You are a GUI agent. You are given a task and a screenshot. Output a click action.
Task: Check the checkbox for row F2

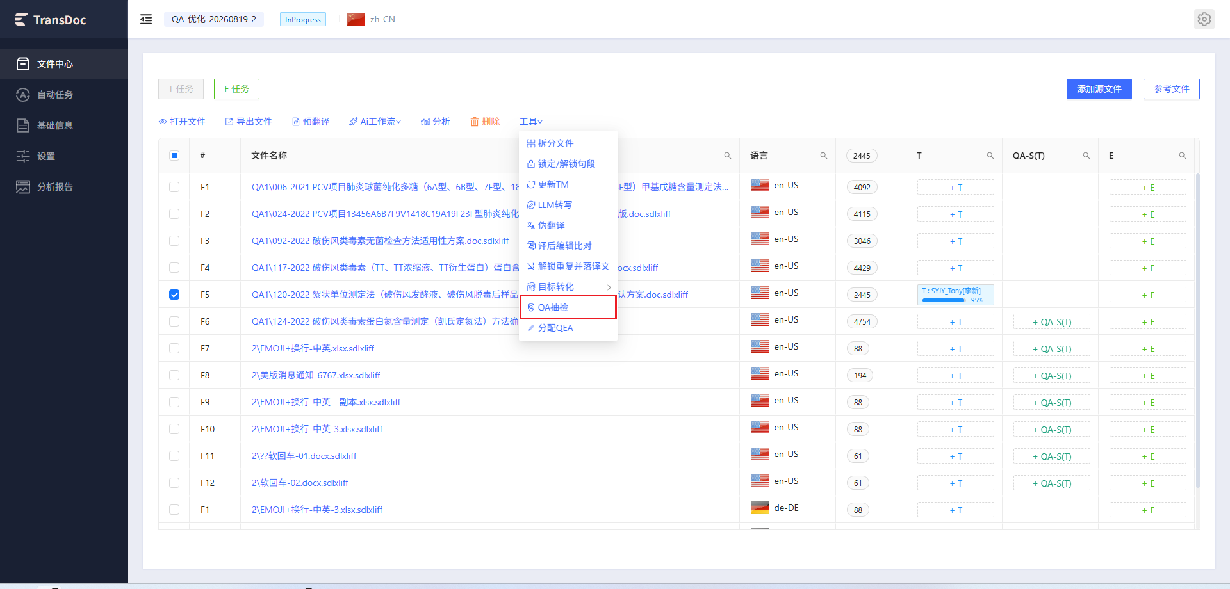pos(174,214)
